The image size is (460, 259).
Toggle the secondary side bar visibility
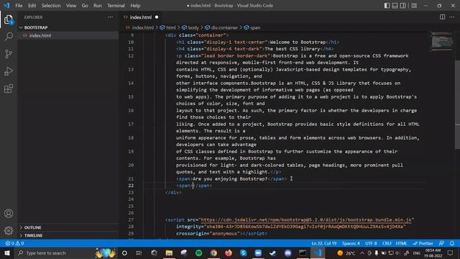pos(403,6)
